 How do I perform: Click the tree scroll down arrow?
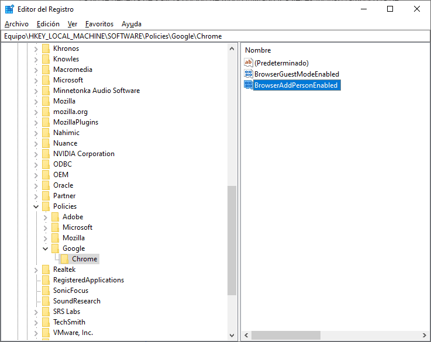coord(232,336)
